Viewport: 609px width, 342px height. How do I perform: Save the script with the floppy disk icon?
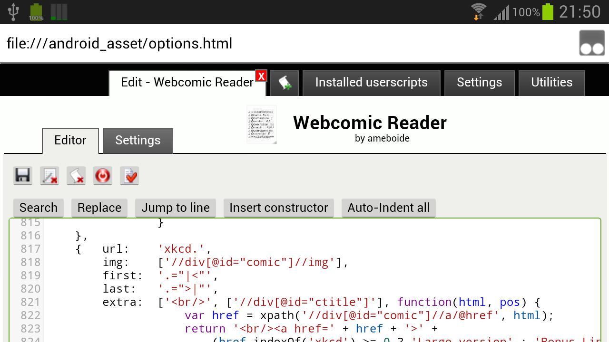[23, 175]
